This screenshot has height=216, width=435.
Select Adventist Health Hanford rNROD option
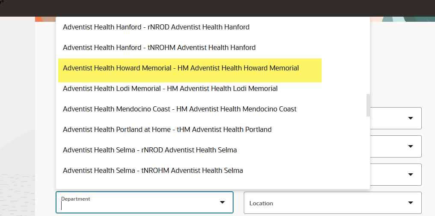pos(156,27)
